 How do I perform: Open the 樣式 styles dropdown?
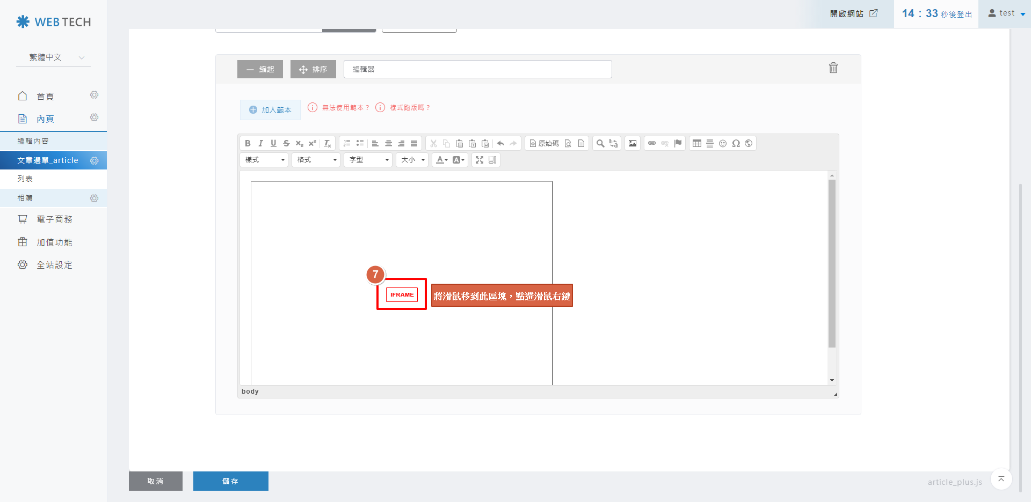(x=264, y=160)
